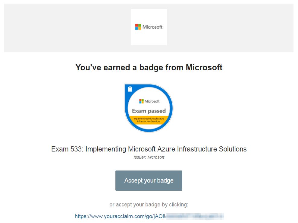298x223 pixels.
Task: Click empty gray area of header banner
Action: [60, 28]
